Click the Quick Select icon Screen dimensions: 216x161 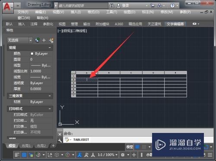click(51, 41)
